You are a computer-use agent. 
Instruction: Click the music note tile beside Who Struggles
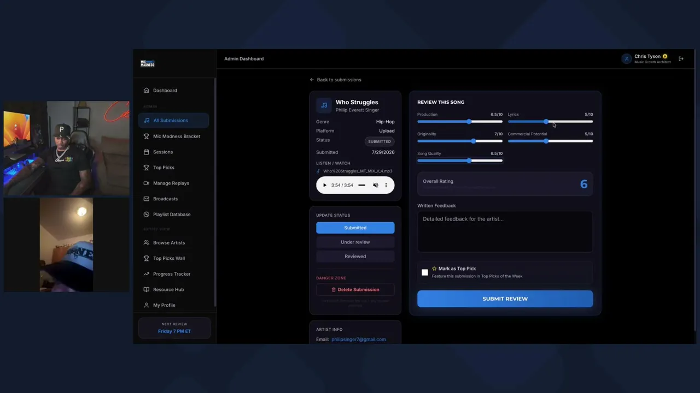tap(324, 105)
